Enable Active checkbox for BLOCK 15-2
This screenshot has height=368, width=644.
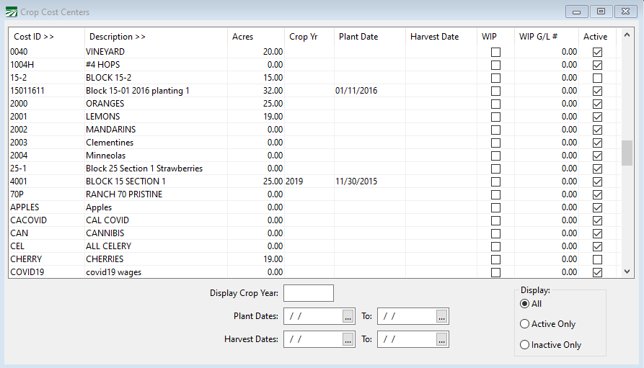point(597,78)
